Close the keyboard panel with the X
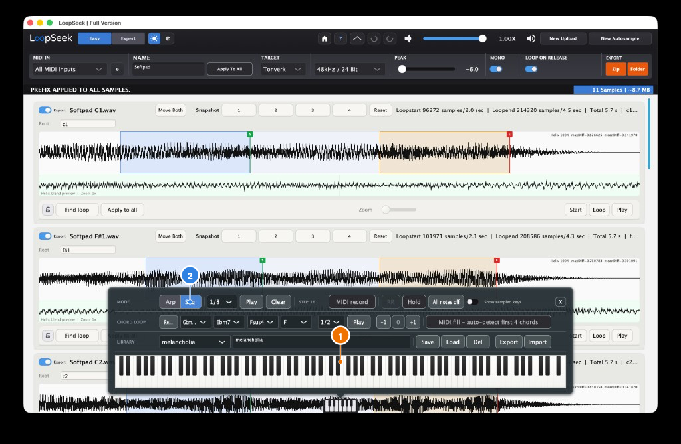 (560, 302)
